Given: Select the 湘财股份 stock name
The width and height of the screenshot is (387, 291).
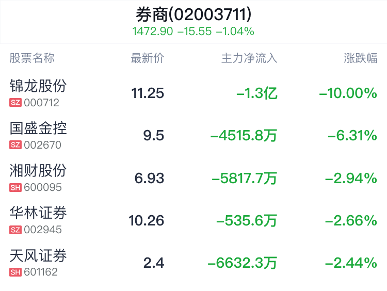Looking at the screenshot, I should click(38, 170).
